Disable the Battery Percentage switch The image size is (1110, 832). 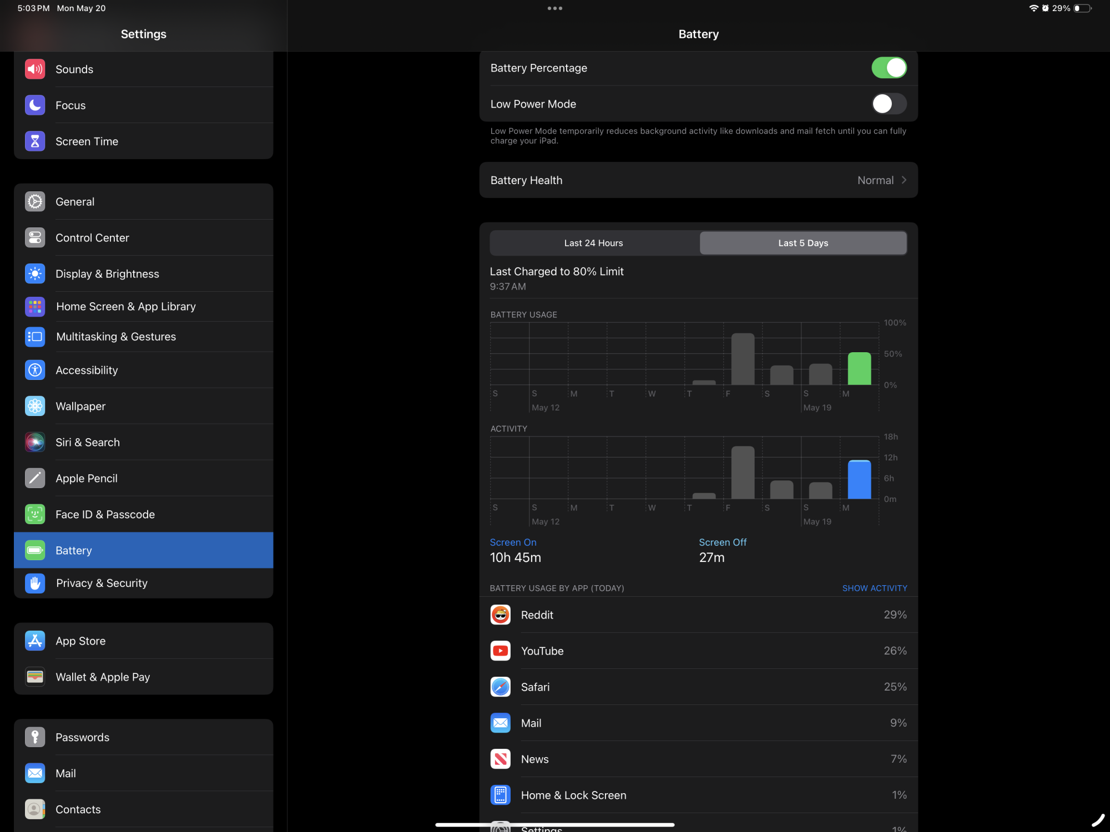coord(888,68)
